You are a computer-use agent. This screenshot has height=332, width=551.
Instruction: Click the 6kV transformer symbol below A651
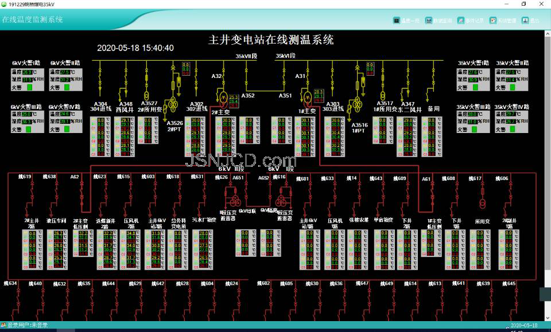pyautogui.click(x=234, y=201)
